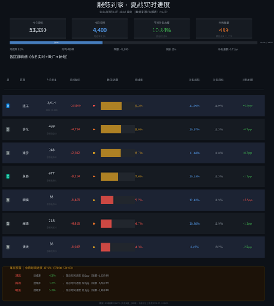Screen dimensions: 274x306
Task: Click the 7.6% progress bar for 永泰
Action: [x=109, y=176]
